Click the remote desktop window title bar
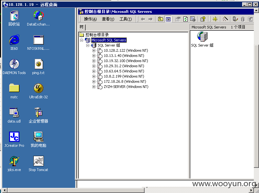Image resolution: width=259 pixels, height=193 pixels. pyautogui.click(x=122, y=5)
